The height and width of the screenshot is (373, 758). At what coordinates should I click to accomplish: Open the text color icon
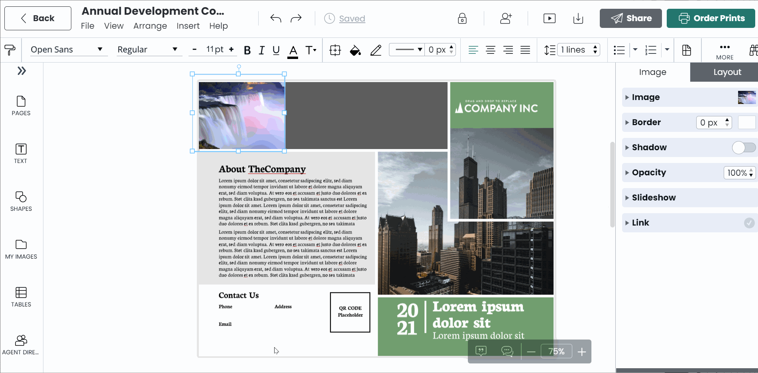(293, 51)
